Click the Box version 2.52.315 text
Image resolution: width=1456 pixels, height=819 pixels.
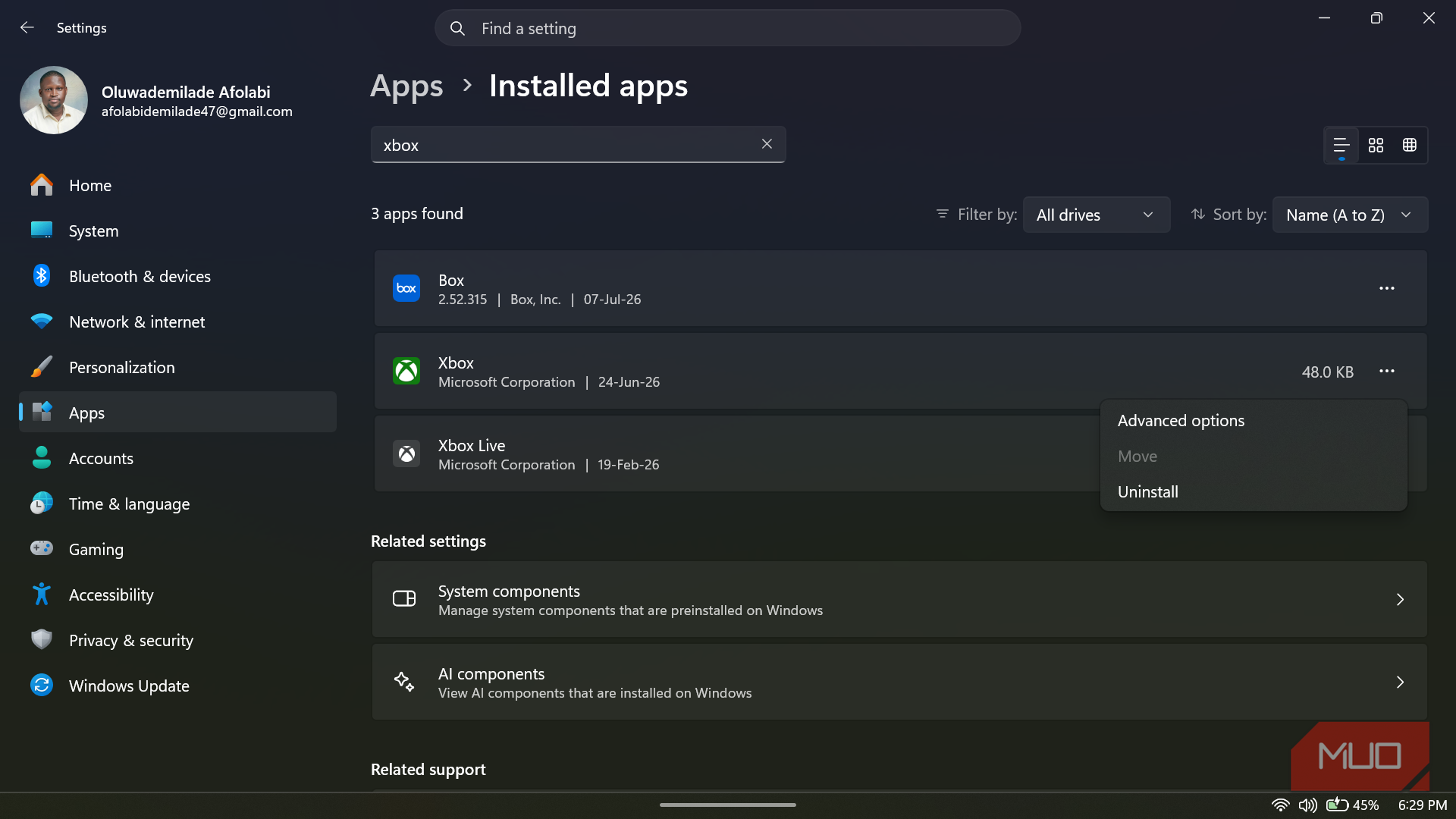[463, 300]
